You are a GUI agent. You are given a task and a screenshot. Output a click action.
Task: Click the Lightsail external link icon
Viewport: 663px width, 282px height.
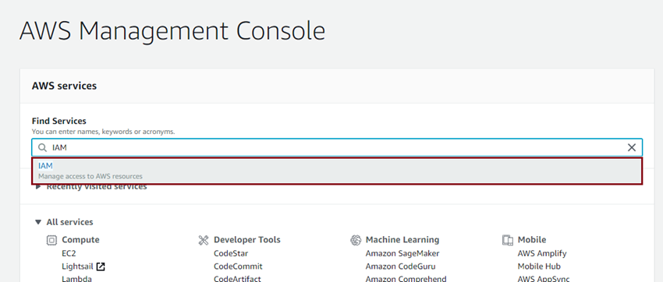(101, 266)
